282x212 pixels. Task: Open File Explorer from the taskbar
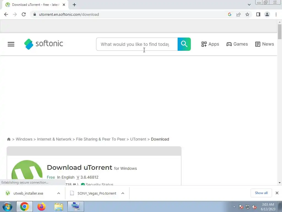59,206
